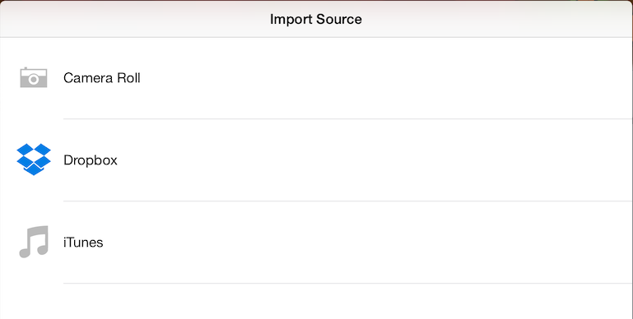Import from the music note entry
The image size is (633, 319).
click(x=316, y=243)
